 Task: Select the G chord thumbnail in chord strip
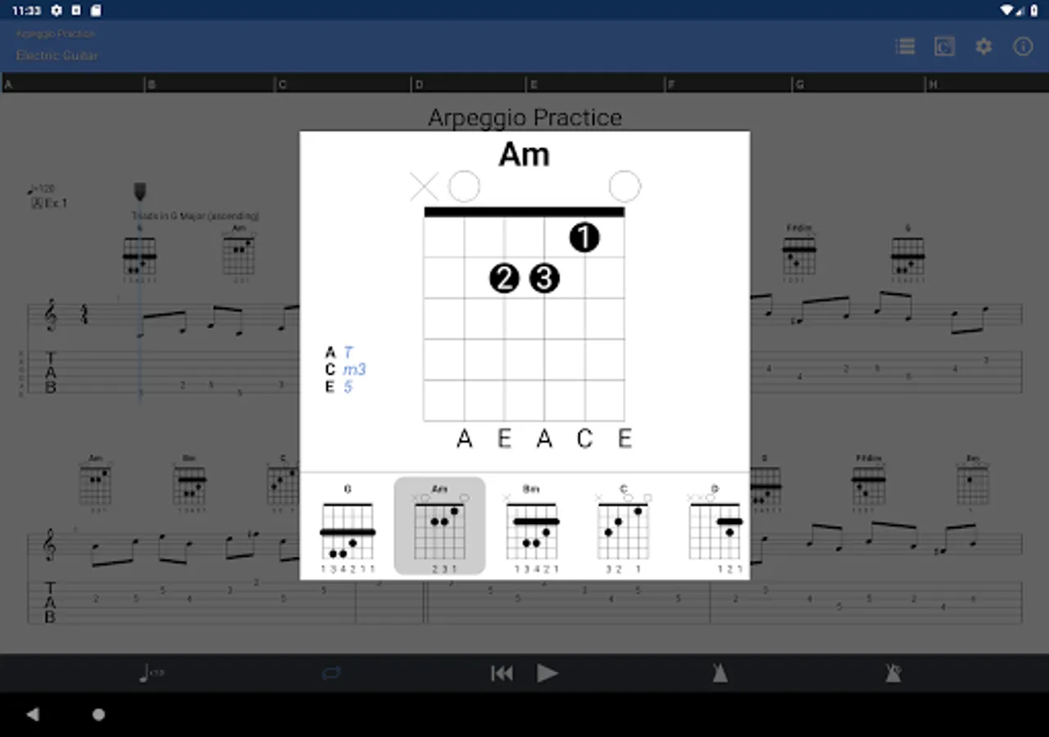click(347, 527)
